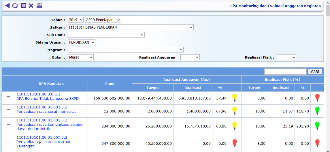This screenshot has height=152, width=330.
Task: Click the vertical scrollbar down arrow
Action: 328,149
